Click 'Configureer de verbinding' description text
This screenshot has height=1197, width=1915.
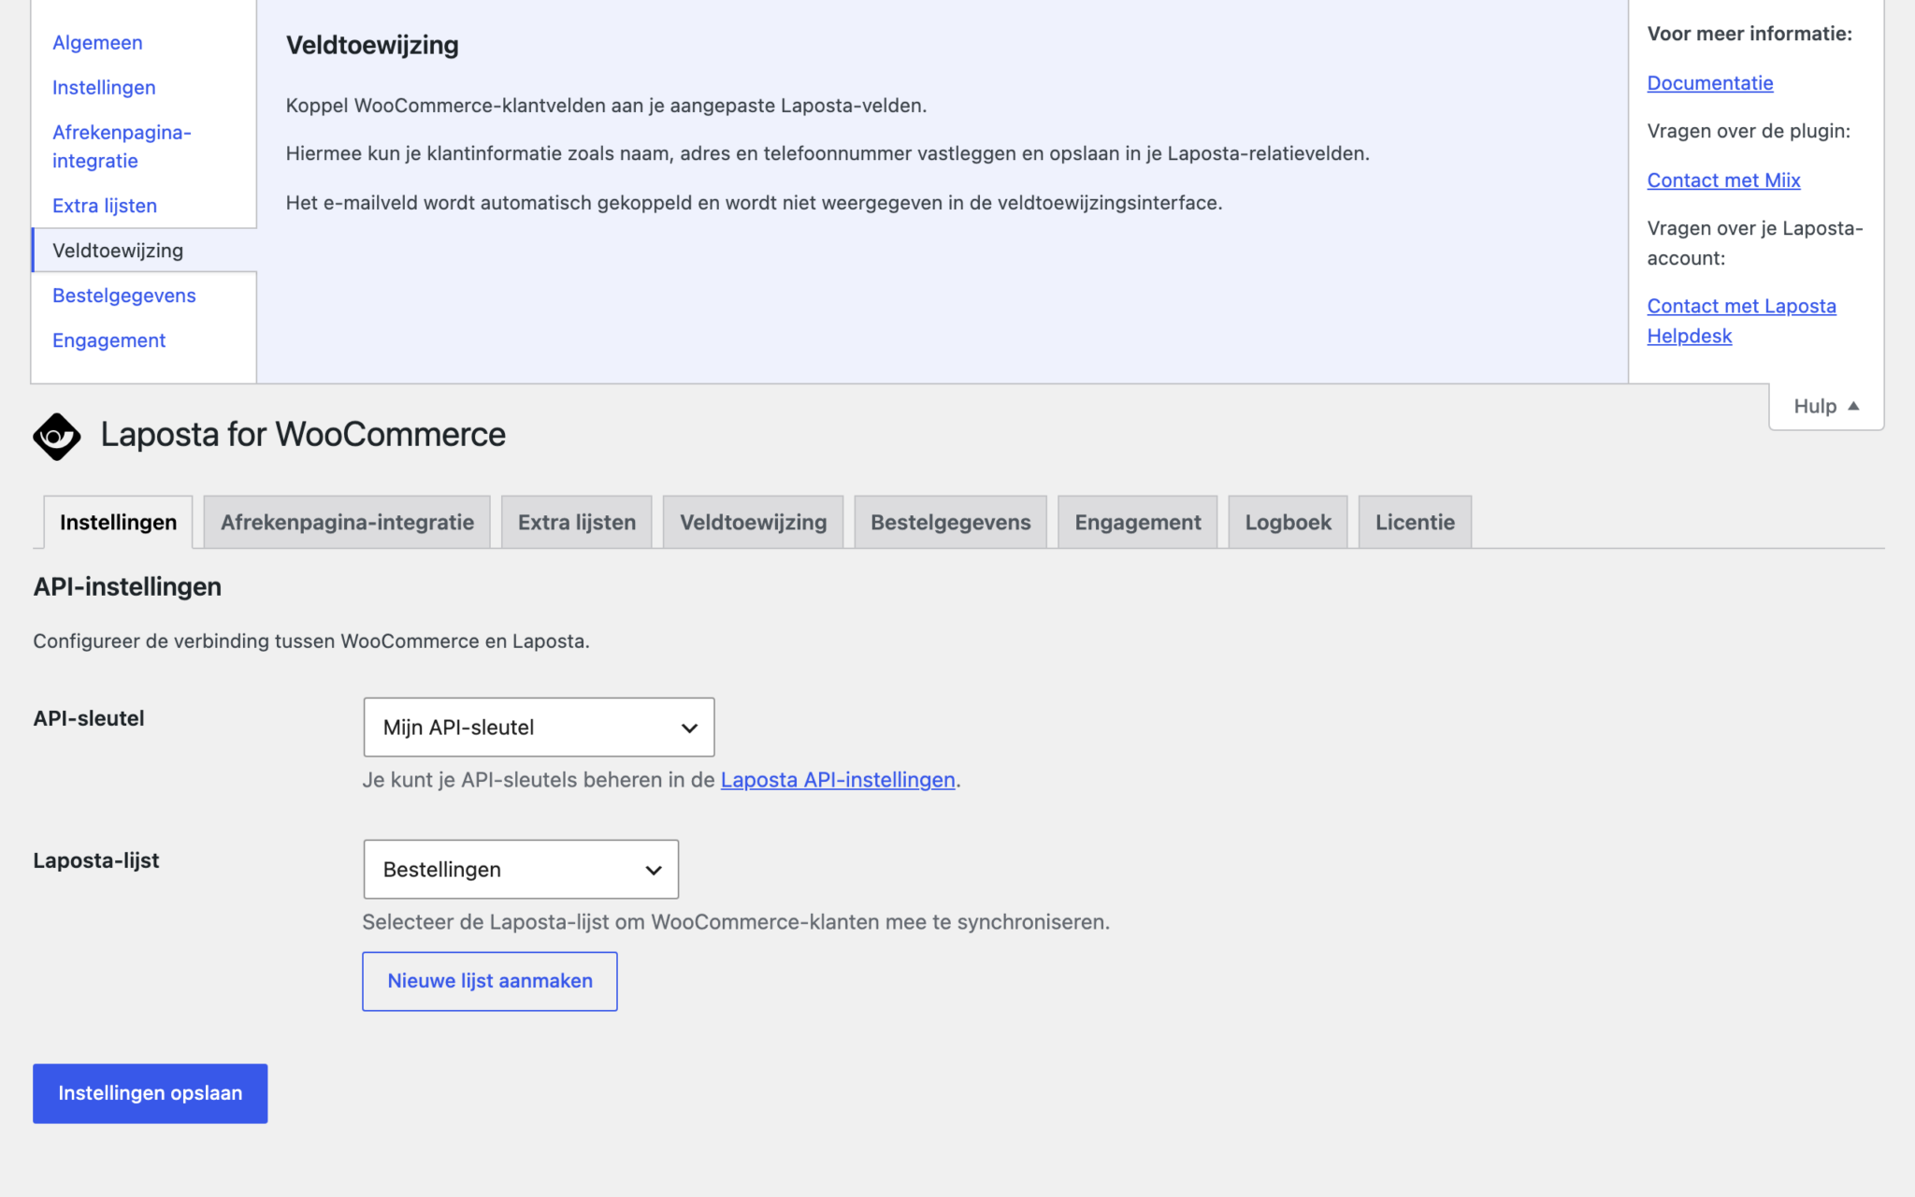pyautogui.click(x=311, y=642)
